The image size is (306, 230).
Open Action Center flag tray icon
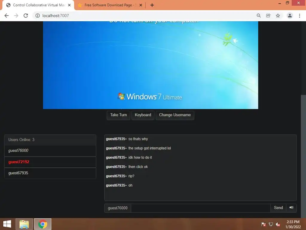click(x=263, y=224)
